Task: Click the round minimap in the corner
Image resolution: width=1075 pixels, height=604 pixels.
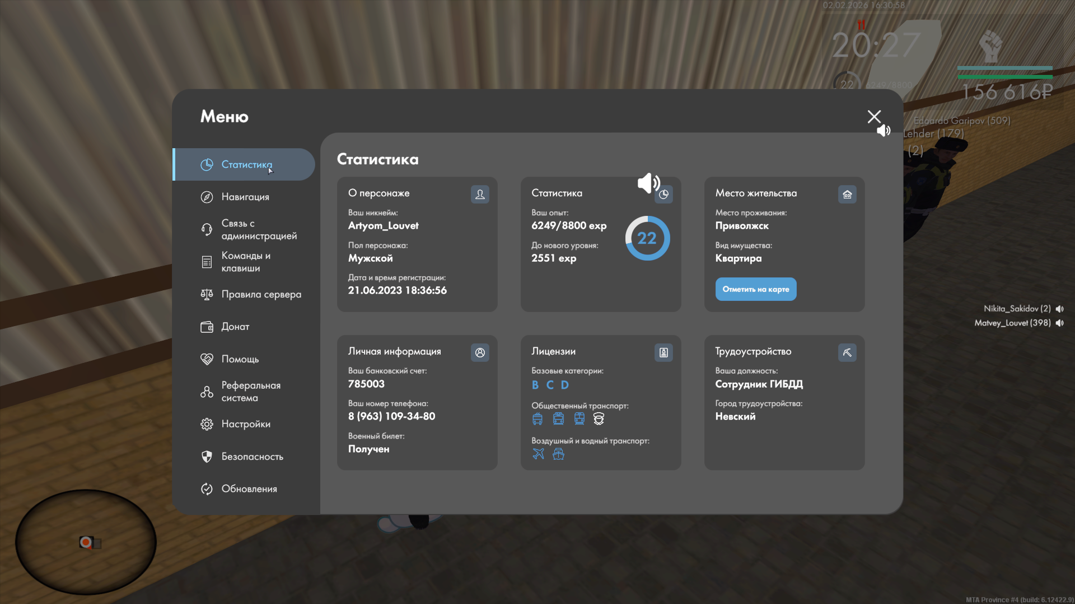Action: coord(86,541)
